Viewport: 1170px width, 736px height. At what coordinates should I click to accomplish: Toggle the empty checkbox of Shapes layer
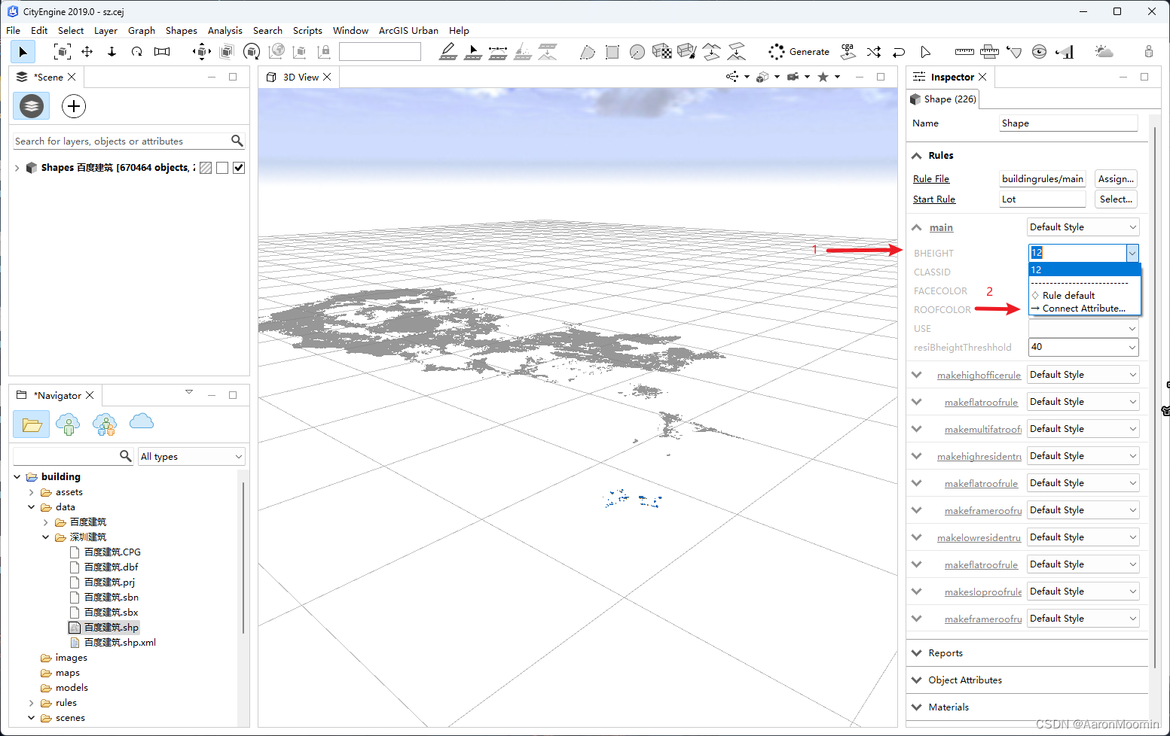(x=222, y=168)
